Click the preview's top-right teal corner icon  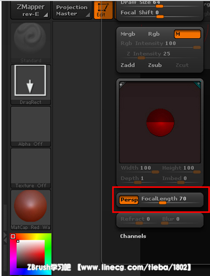pyautogui.click(x=198, y=84)
